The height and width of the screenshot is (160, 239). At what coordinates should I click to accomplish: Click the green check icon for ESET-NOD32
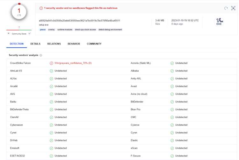point(51,156)
